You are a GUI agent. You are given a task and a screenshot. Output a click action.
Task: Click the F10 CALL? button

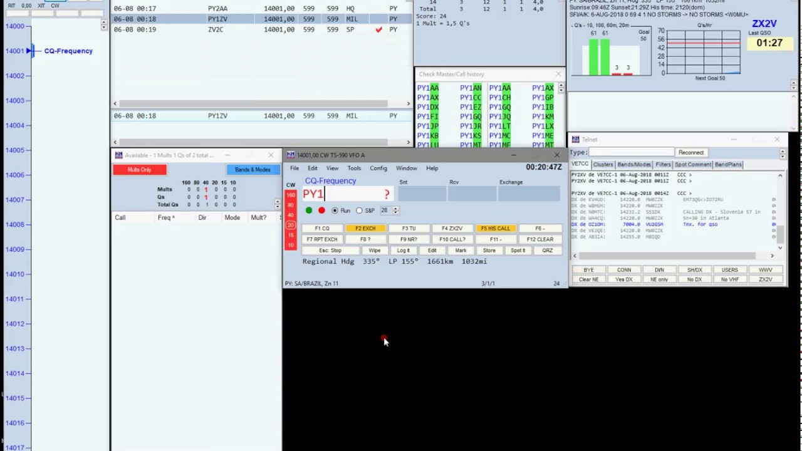(452, 239)
